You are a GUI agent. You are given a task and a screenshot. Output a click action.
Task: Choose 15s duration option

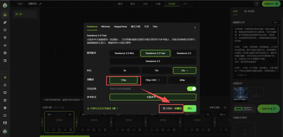(x=156, y=71)
